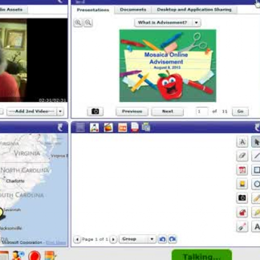This screenshot has height=260, width=260.
Task: Select the circle shape tool
Action: pyautogui.click(x=256, y=184)
